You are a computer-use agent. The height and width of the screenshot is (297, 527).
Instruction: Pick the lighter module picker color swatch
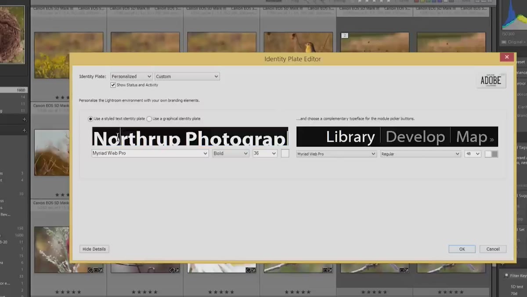pos(488,154)
